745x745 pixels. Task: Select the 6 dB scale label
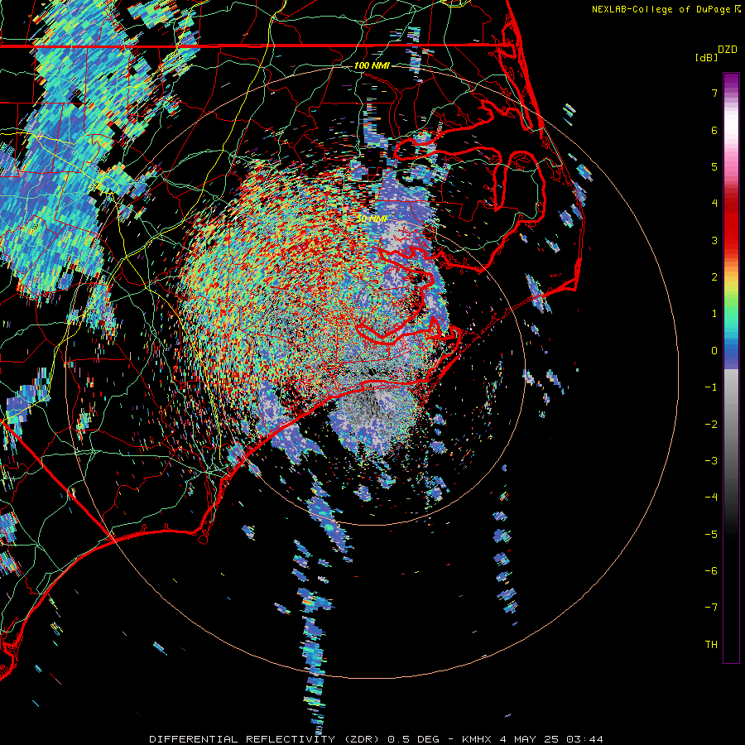click(714, 130)
